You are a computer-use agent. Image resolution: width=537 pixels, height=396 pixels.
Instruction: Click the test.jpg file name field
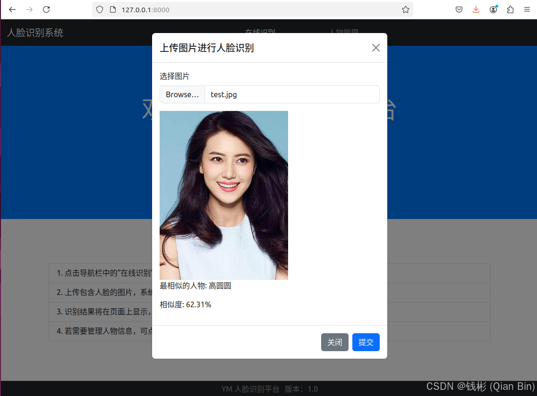pos(292,94)
